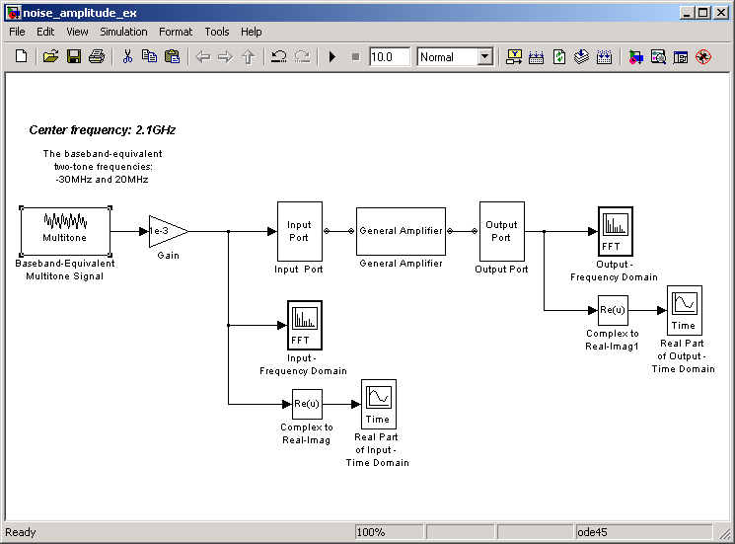The width and height of the screenshot is (735, 544).
Task: Cut selection with the scissors icon
Action: pos(127,56)
